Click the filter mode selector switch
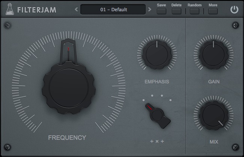Image resolution: width=244 pixels, height=157 pixels. tap(156, 116)
